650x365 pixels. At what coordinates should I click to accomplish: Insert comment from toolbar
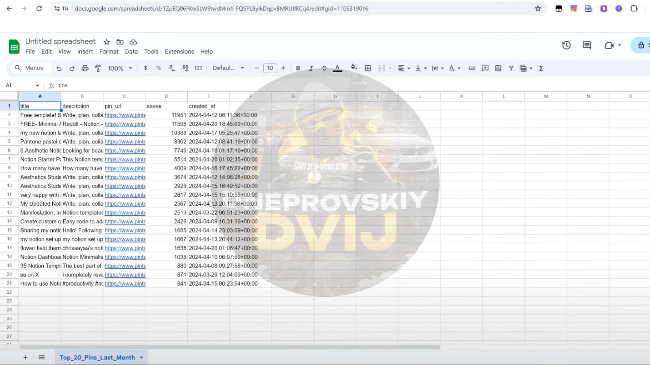coord(485,68)
